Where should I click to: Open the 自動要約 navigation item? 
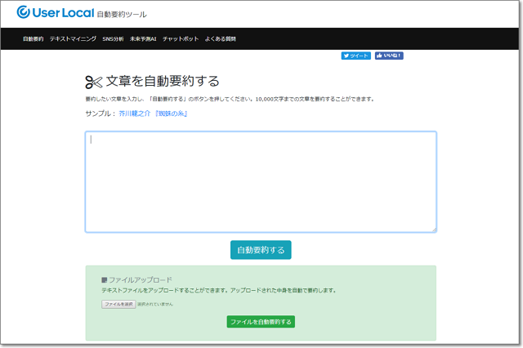click(x=33, y=39)
